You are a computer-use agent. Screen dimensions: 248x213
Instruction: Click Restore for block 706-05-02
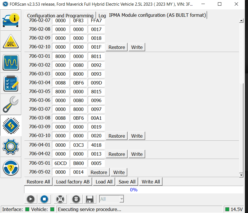coord(99,172)
